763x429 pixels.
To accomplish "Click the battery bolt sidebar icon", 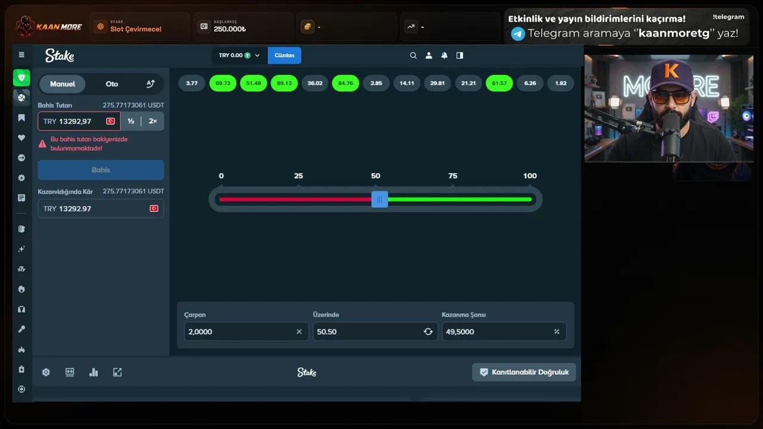I will pyautogui.click(x=21, y=369).
